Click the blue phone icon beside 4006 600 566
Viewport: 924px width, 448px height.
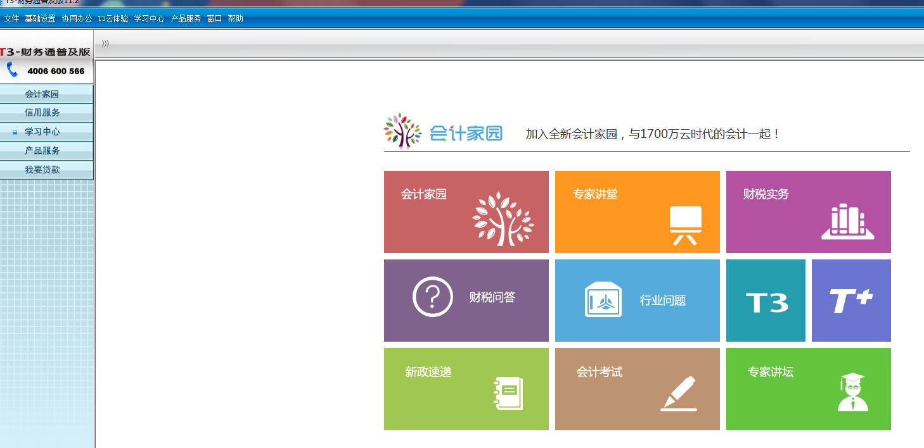click(12, 70)
